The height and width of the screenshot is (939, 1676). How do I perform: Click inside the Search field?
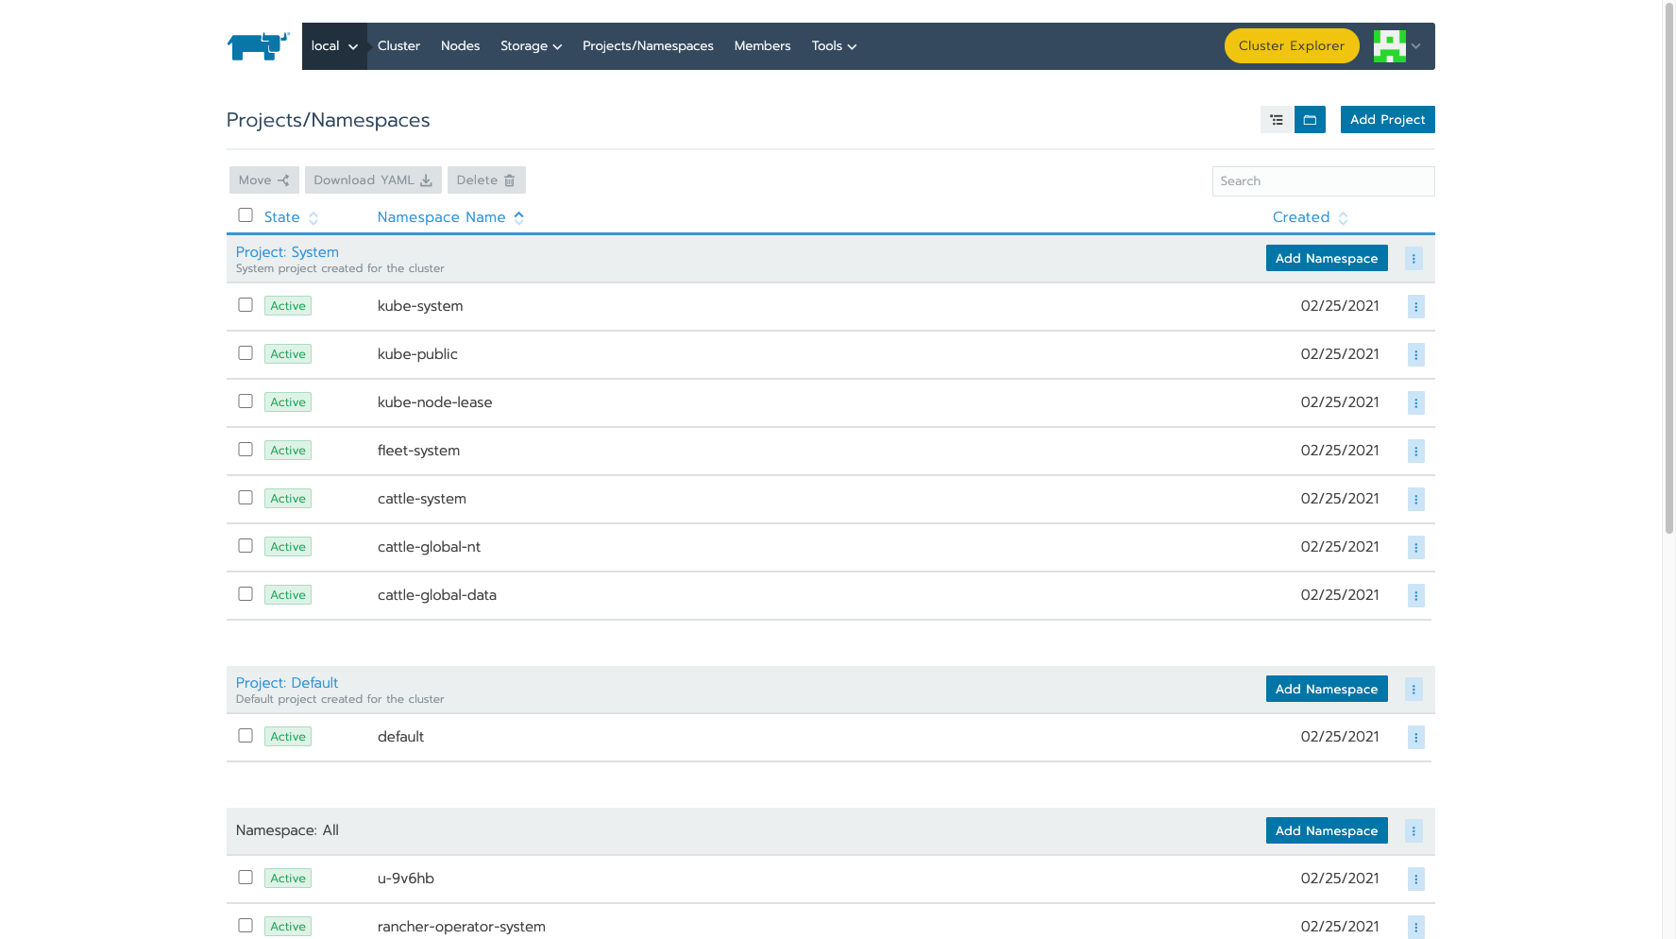point(1322,180)
